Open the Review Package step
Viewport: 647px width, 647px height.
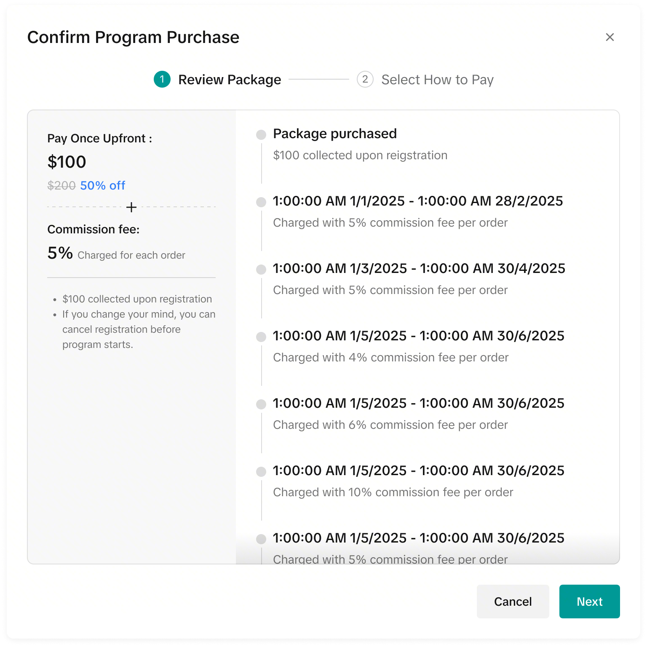229,80
